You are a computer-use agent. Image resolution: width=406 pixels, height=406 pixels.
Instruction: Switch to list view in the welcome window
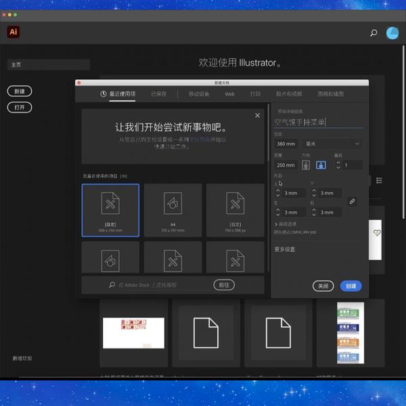[379, 180]
